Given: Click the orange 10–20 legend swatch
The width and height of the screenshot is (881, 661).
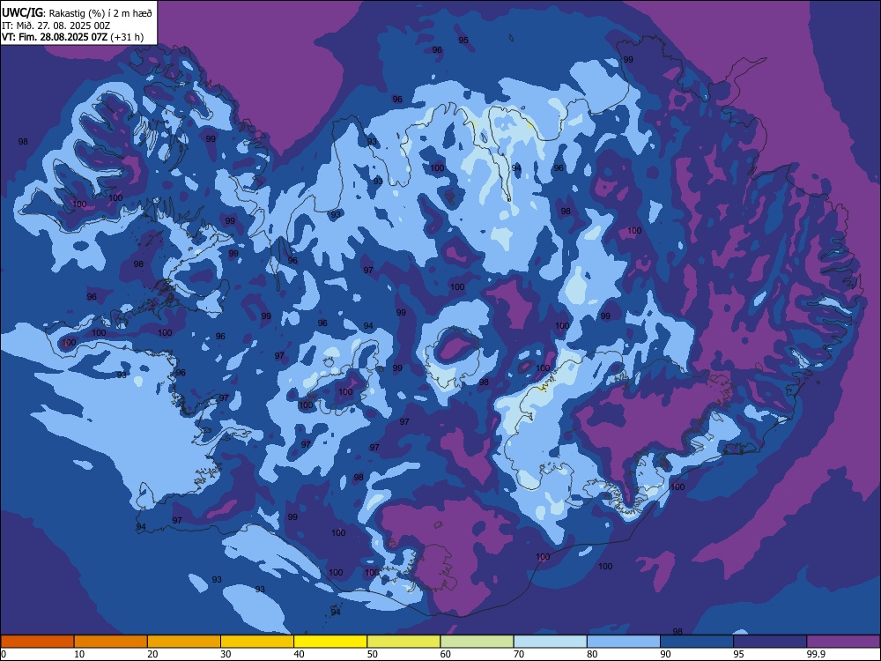Looking at the screenshot, I should (x=111, y=642).
